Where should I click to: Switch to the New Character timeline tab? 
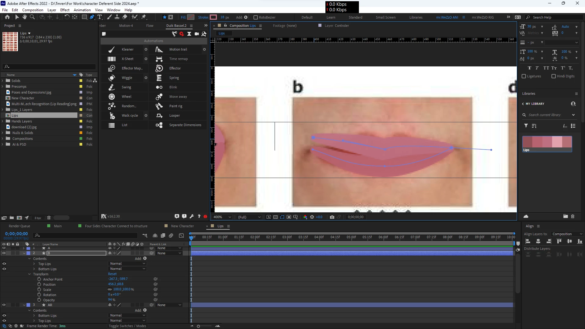click(x=182, y=226)
